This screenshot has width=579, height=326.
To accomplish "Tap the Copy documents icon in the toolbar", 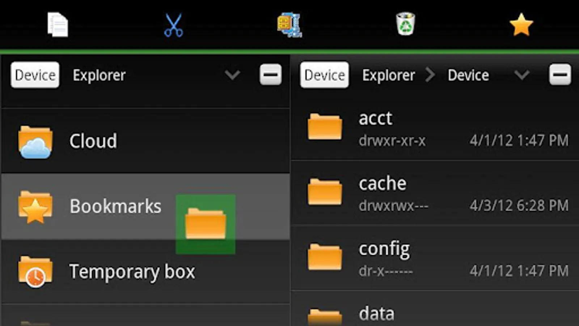I will point(58,25).
